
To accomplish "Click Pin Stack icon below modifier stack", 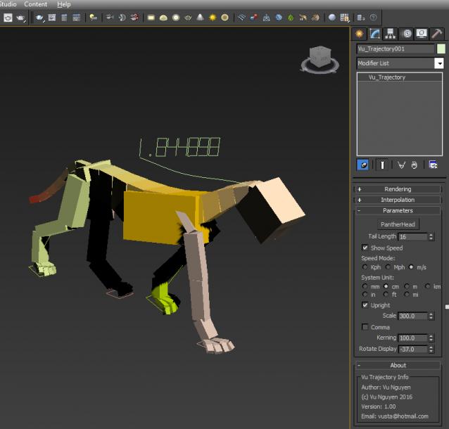I will pyautogui.click(x=363, y=165).
